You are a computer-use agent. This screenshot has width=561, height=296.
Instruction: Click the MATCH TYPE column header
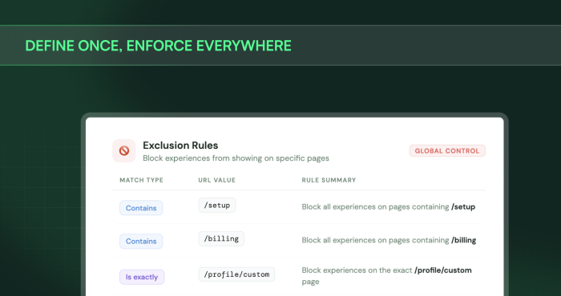pos(141,180)
